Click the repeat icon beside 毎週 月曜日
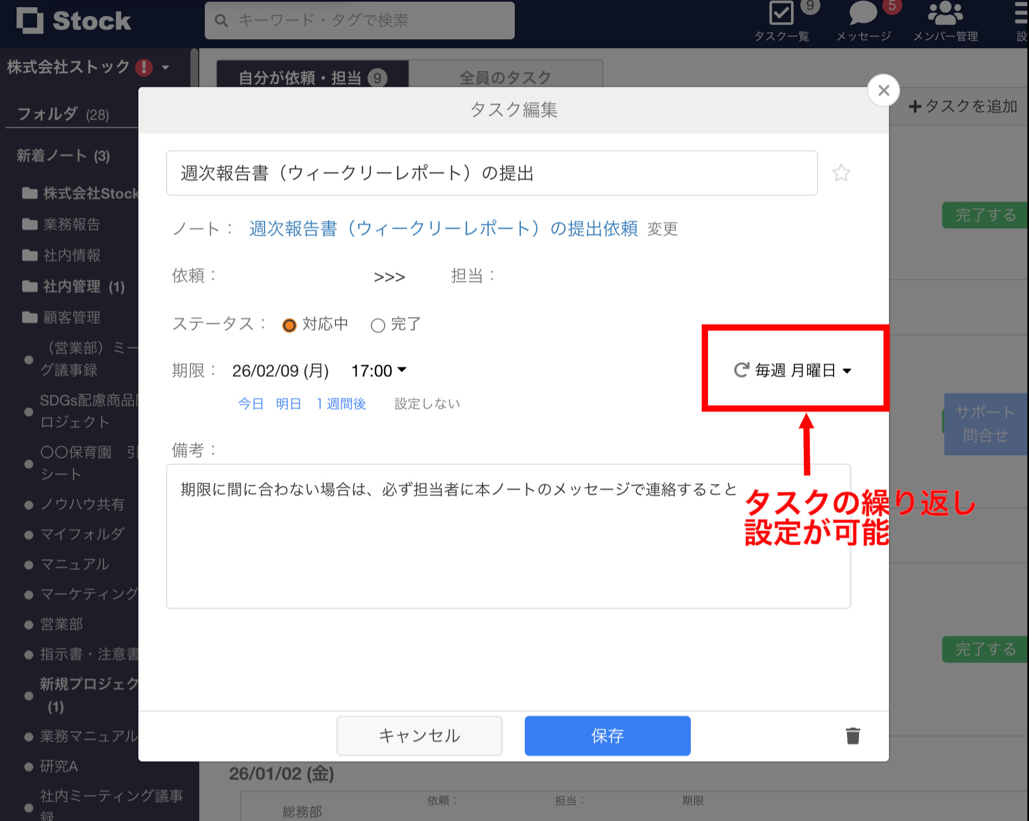1029x821 pixels. pyautogui.click(x=740, y=370)
